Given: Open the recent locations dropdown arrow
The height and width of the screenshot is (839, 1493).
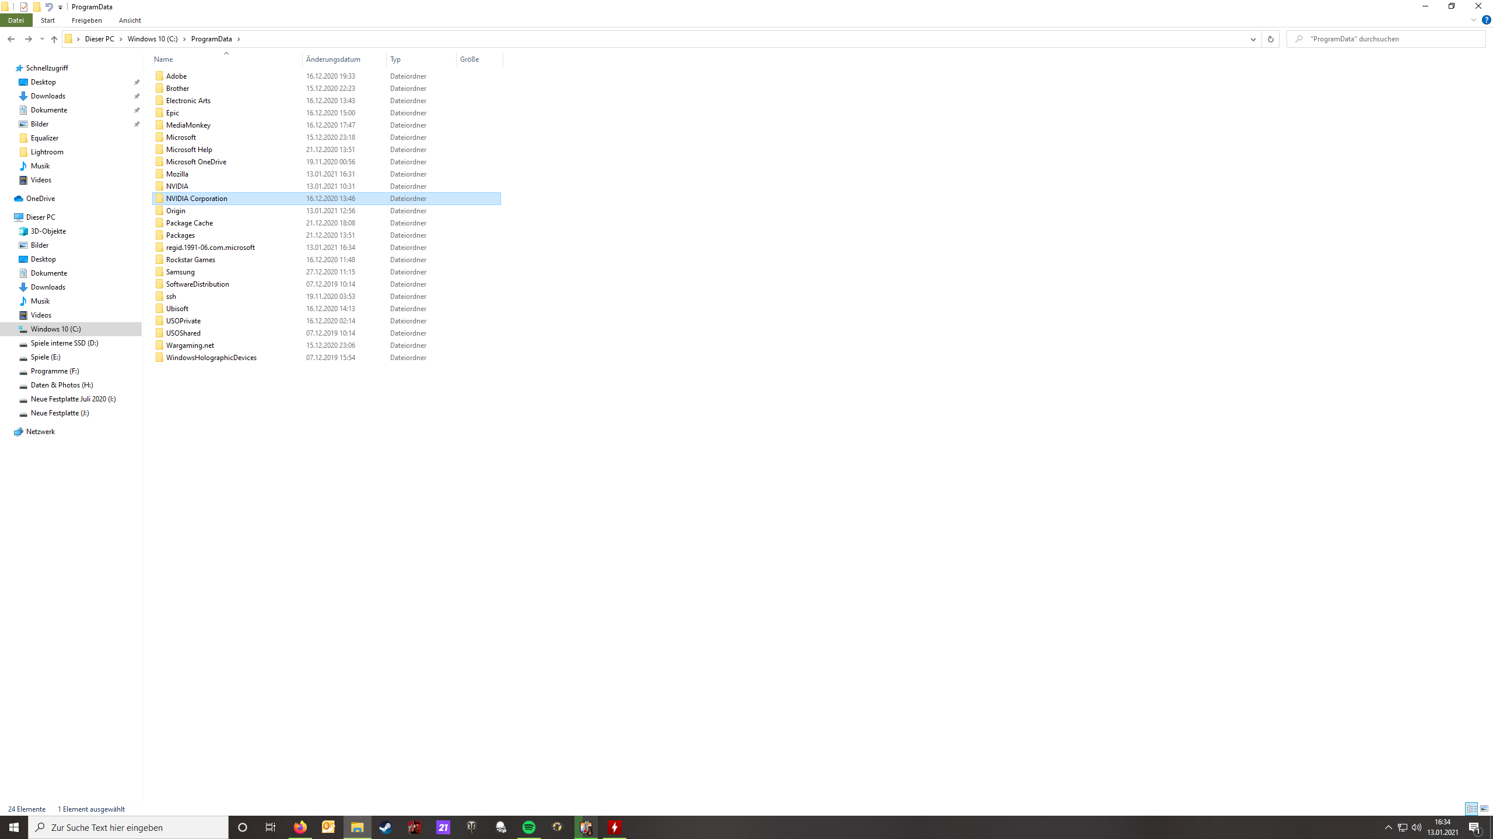Looking at the screenshot, I should point(42,39).
